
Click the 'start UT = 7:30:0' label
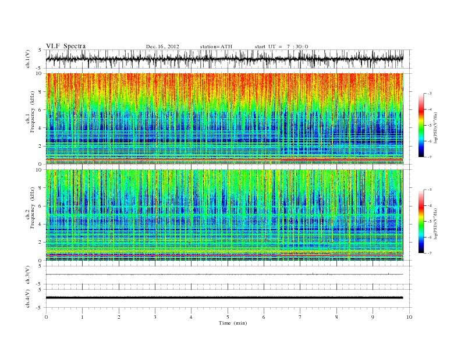point(281,47)
